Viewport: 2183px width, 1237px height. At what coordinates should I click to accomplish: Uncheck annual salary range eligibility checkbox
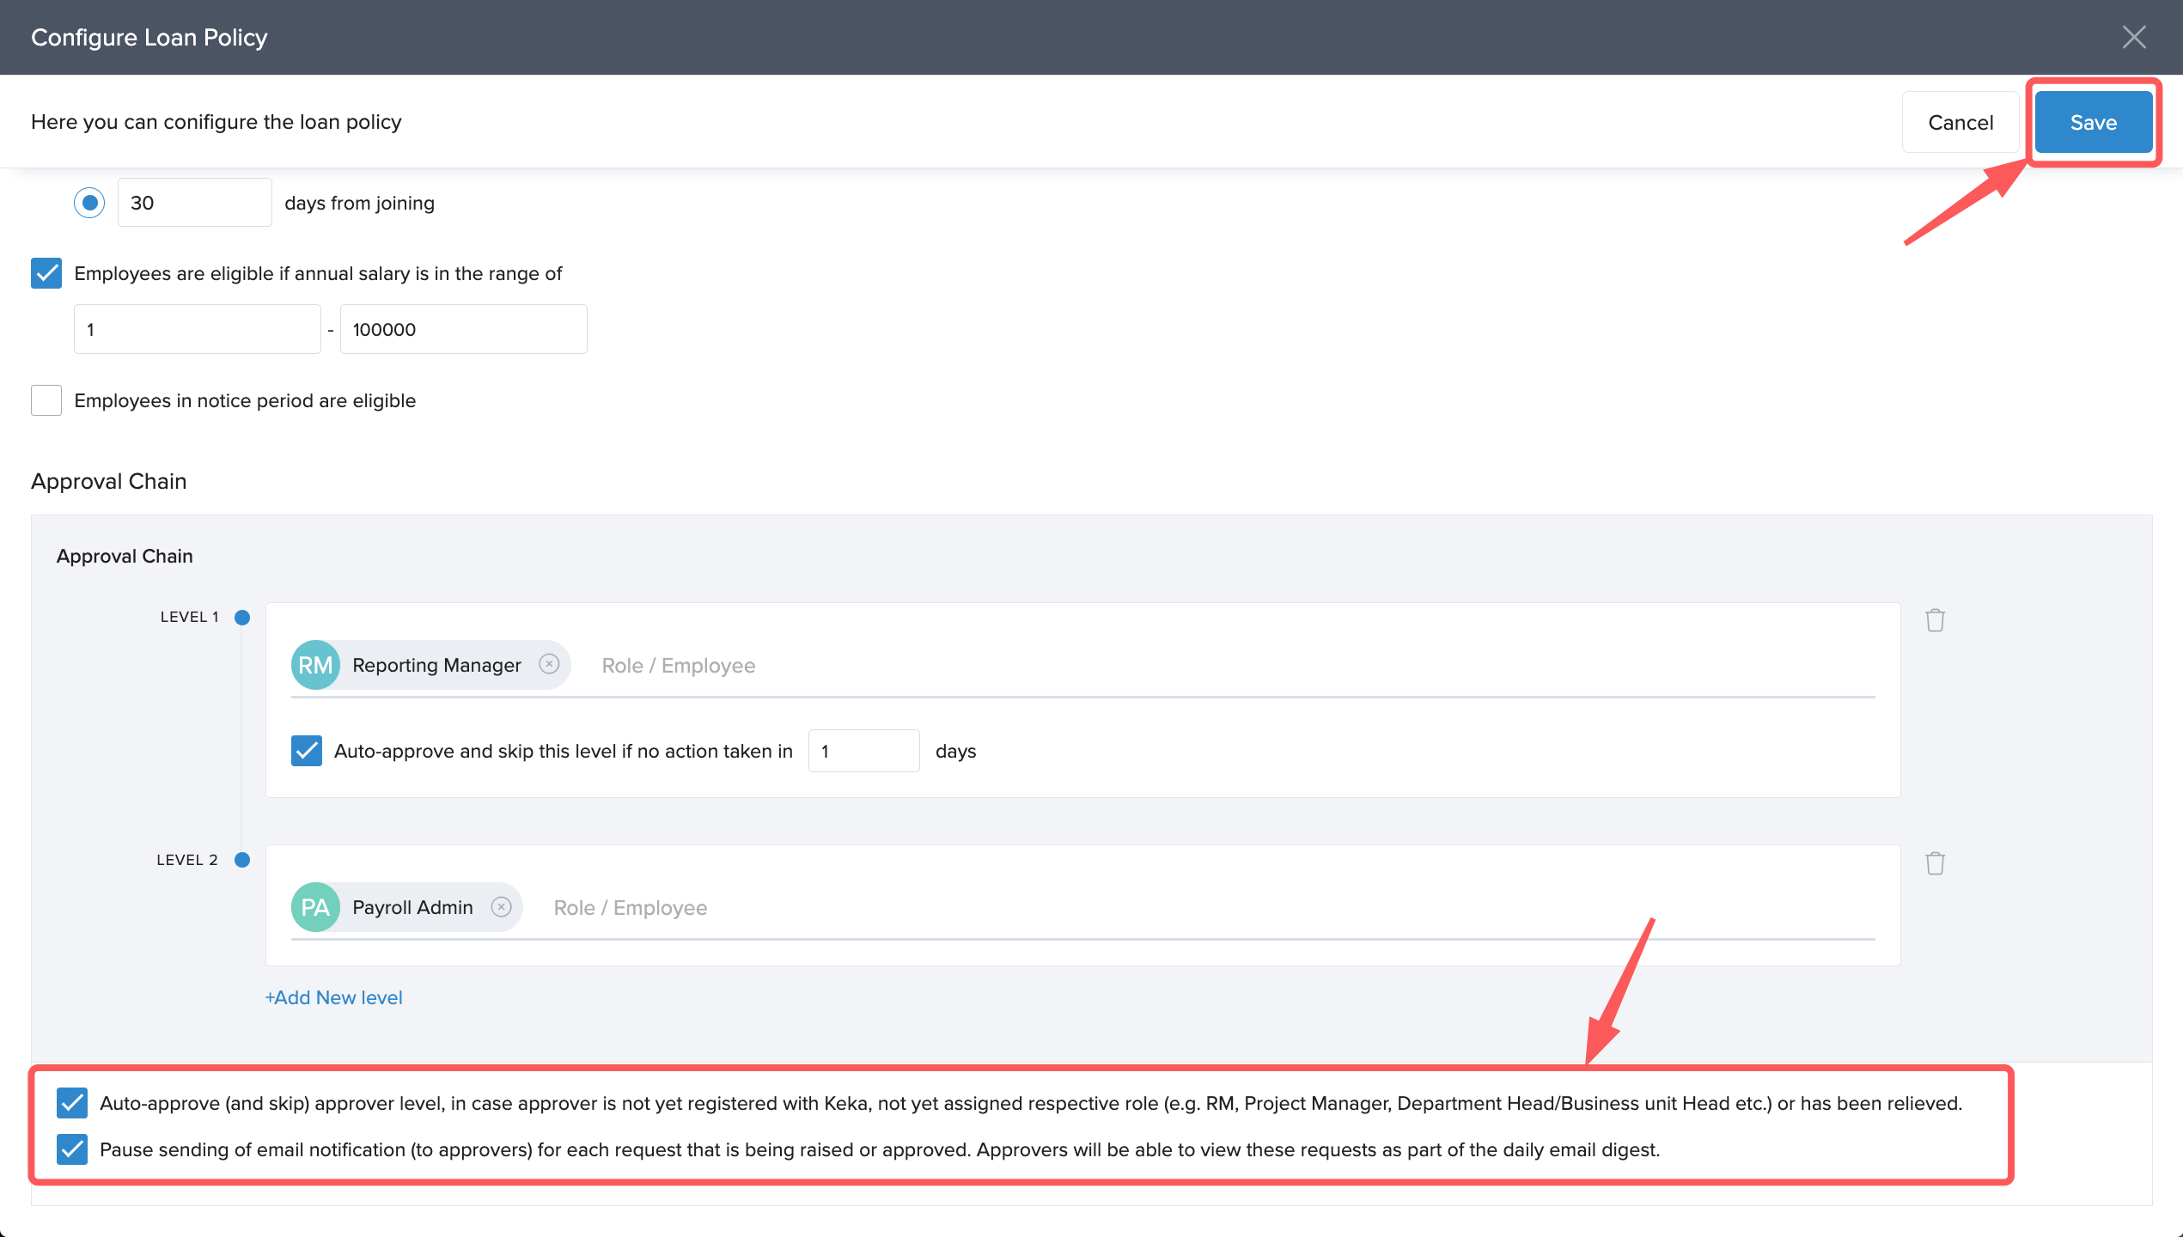click(x=46, y=273)
